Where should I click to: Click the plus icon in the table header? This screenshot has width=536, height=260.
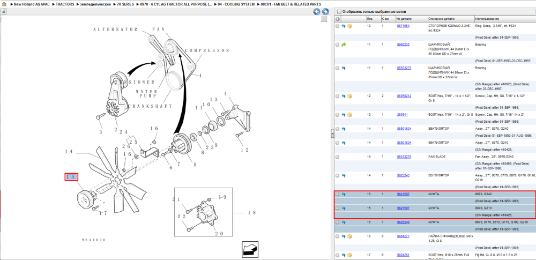[337, 18]
